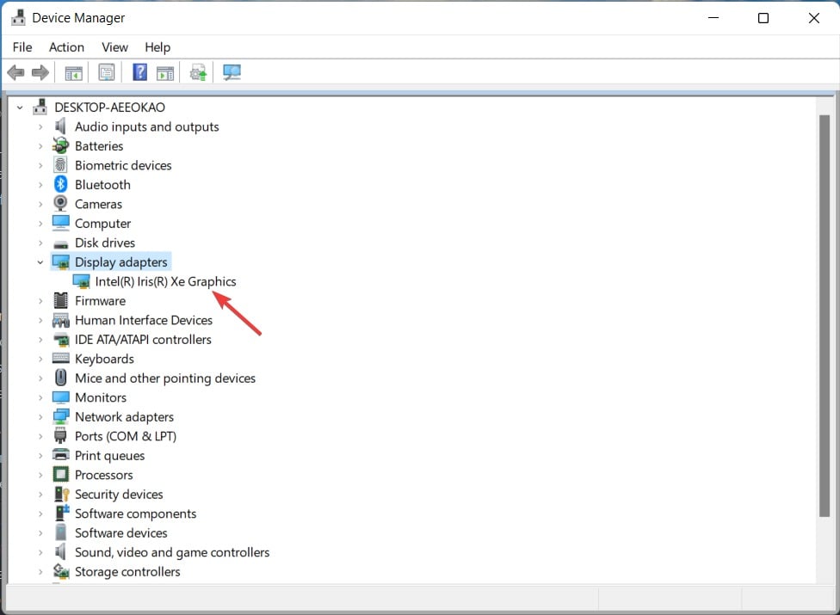Click the Network adapters icon
840x615 pixels.
click(x=61, y=416)
